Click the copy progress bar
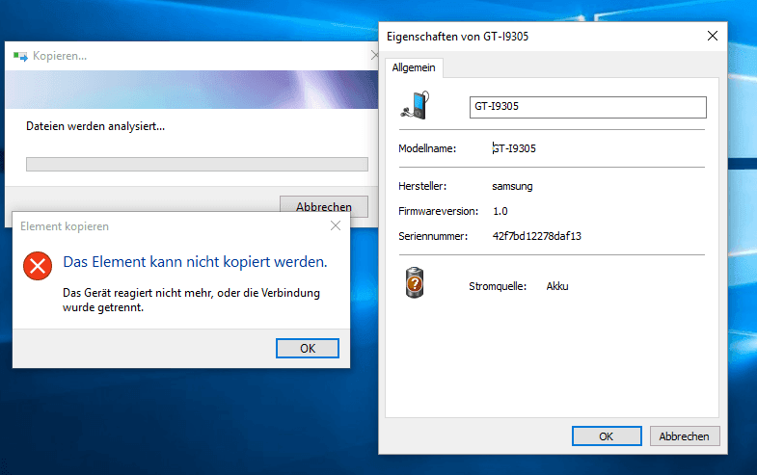 coord(197,164)
